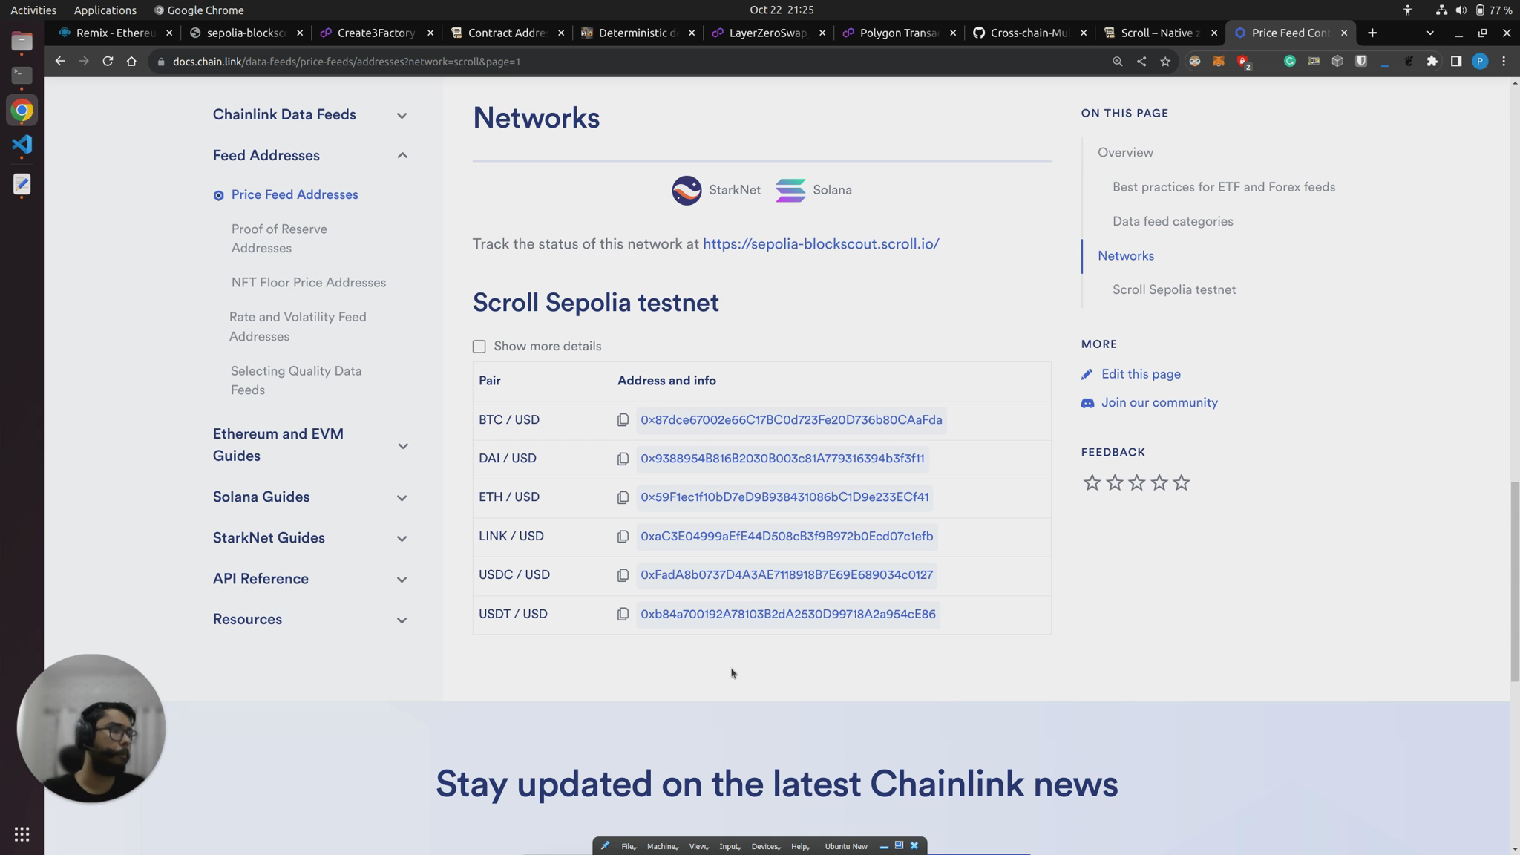This screenshot has width=1520, height=855.
Task: Enable the Show more details checkbox
Action: [479, 347]
